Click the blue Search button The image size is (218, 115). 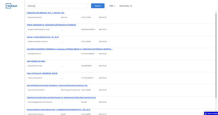(x=98, y=6)
